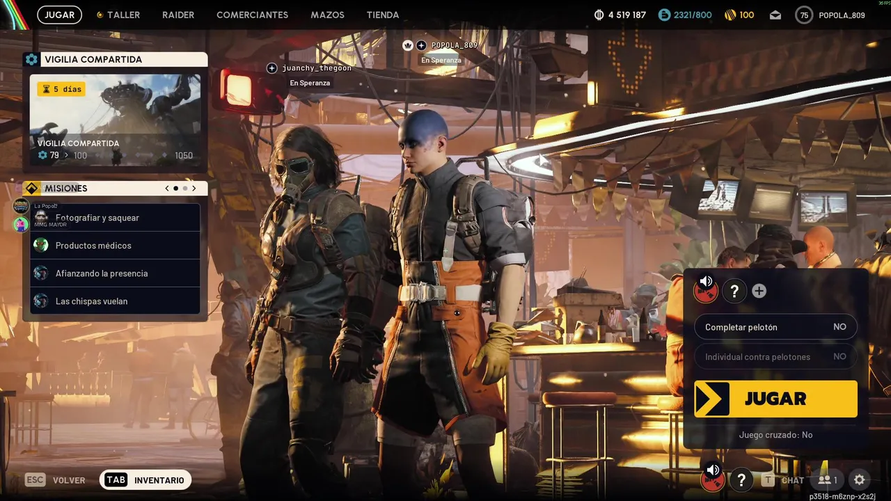Click the La Popol? overlay avatar
This screenshot has width=891, height=501.
point(22,206)
